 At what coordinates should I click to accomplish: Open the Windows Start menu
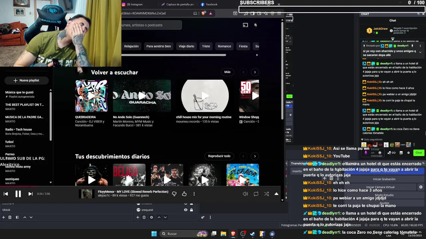tap(154, 234)
